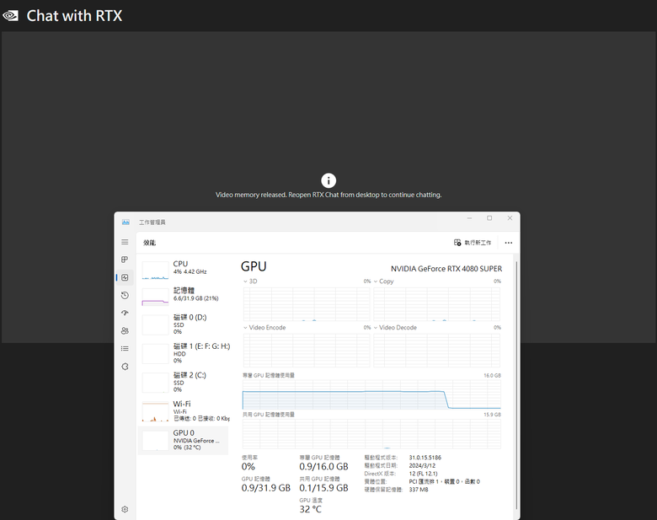Select Disk 2 (C:) SSD entry
Screen dimensions: 657x520
tap(184, 382)
